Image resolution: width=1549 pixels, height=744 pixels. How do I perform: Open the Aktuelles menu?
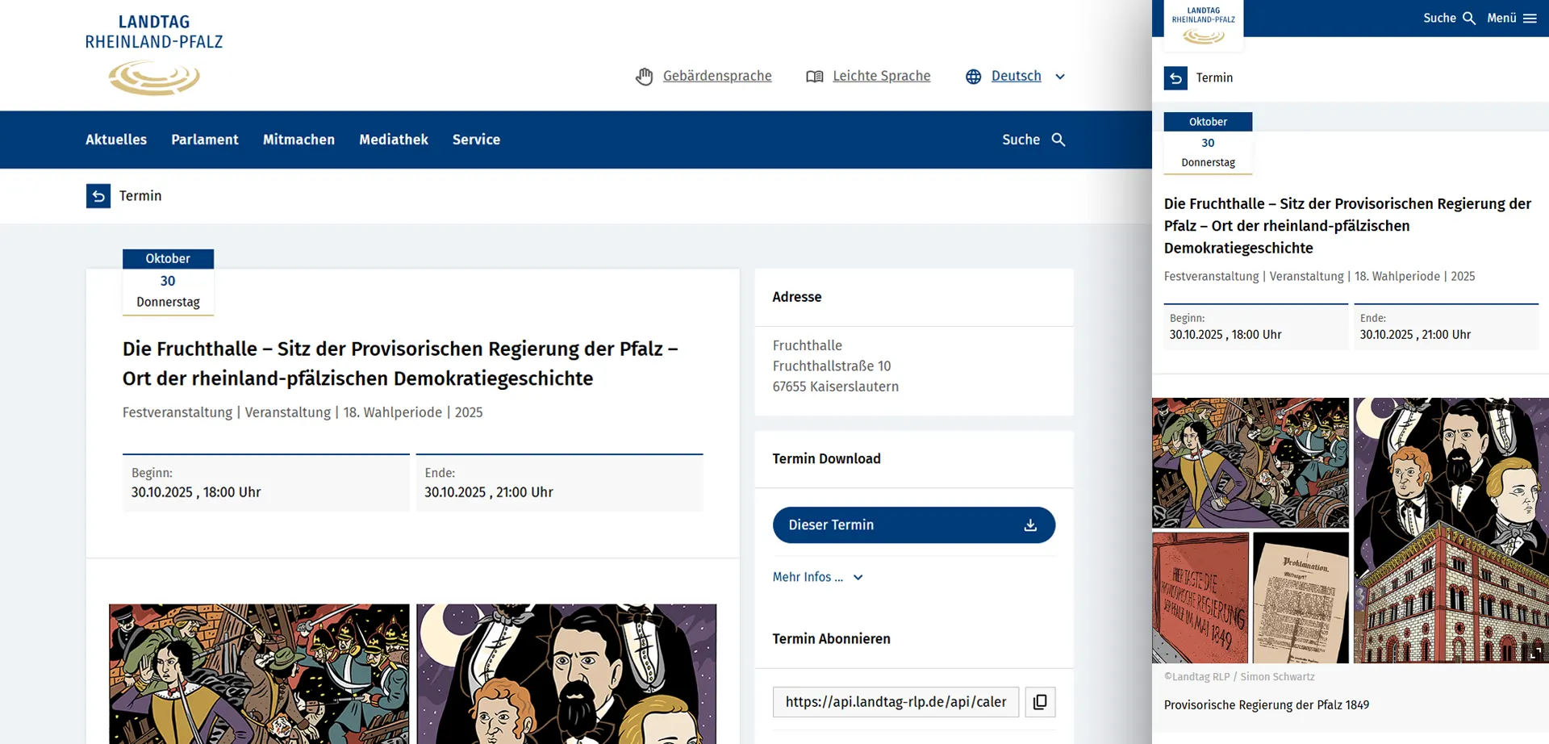click(x=116, y=140)
